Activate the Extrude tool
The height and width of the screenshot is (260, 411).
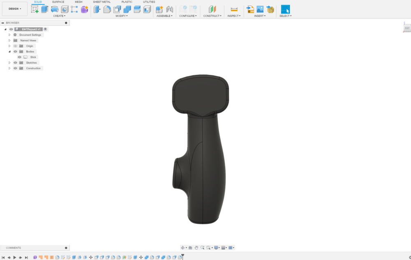(44, 9)
